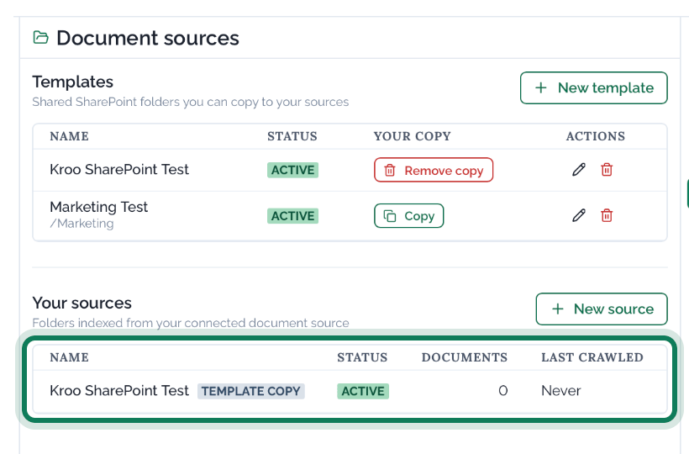
Task: Click ACTIVE badge of Kroo SharePoint template
Action: [292, 170]
